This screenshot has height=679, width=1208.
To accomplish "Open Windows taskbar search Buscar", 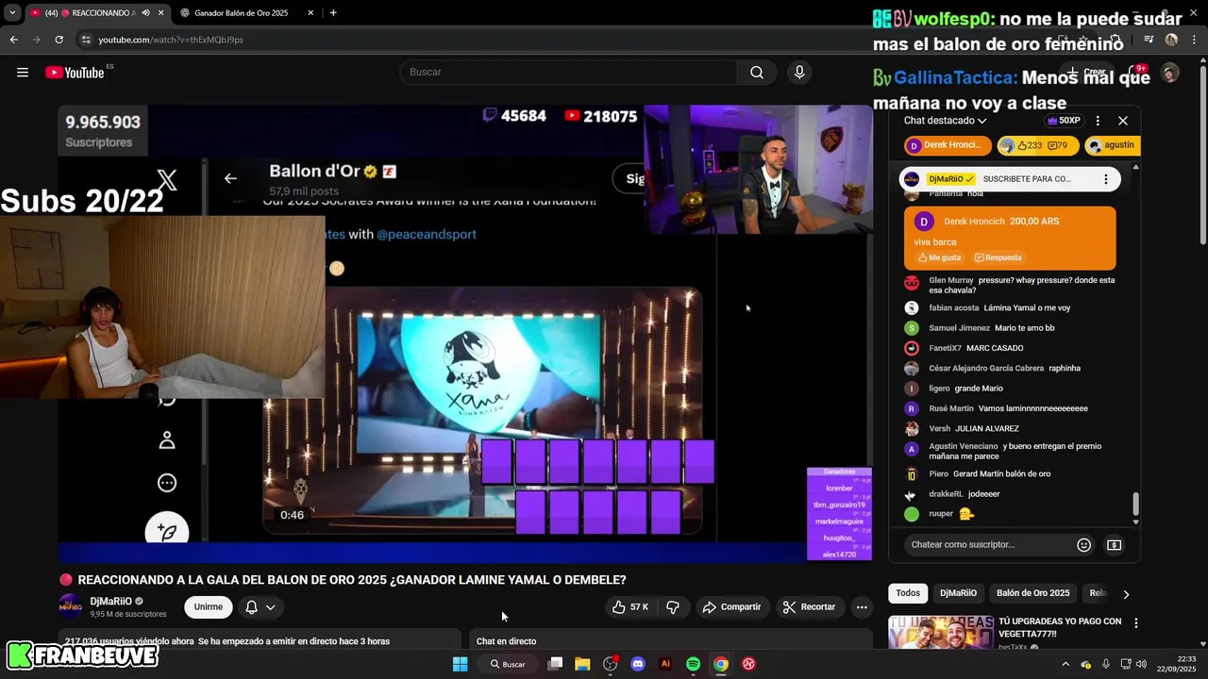I will point(509,664).
